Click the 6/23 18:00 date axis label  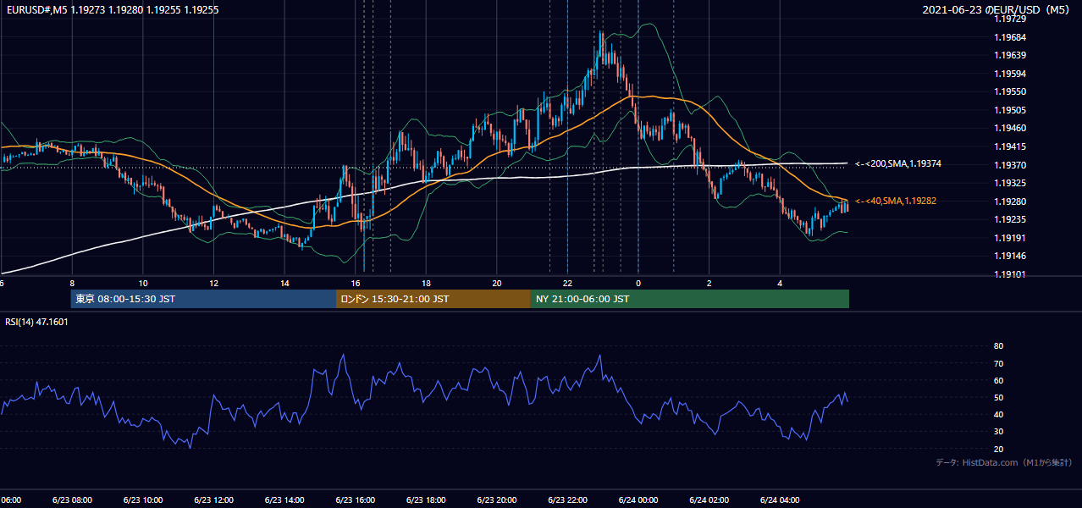426,500
